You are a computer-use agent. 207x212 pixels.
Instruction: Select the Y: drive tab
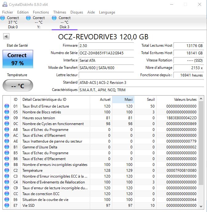click(39, 22)
